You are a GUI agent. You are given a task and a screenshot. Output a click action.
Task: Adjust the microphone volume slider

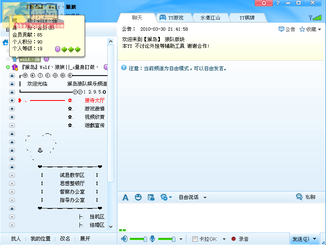tap(173, 239)
